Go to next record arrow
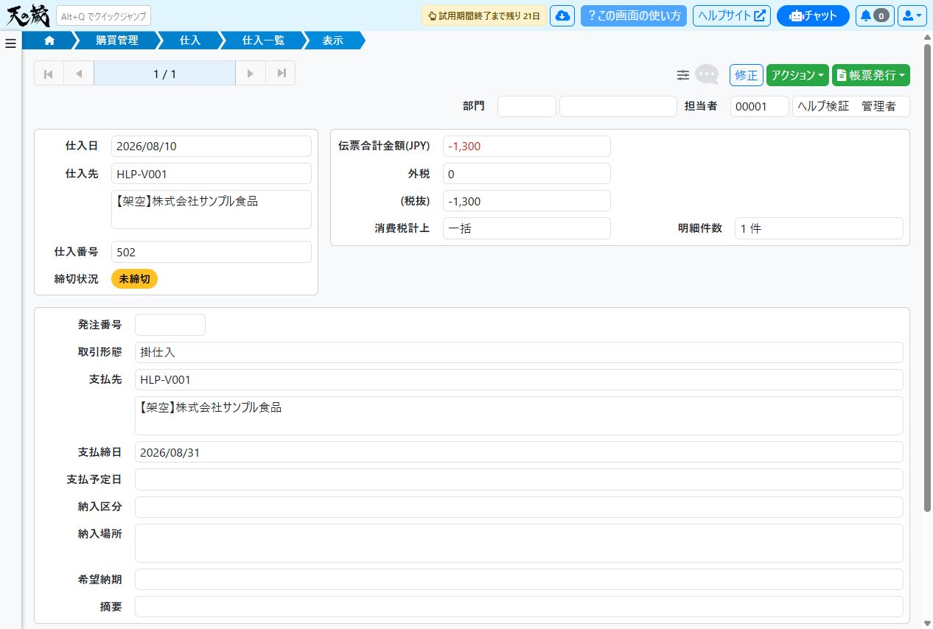This screenshot has height=629, width=933. pyautogui.click(x=251, y=74)
